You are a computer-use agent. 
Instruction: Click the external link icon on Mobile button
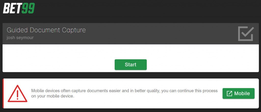229,94
